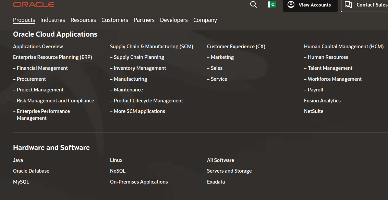This screenshot has width=388, height=200.
Task: Go to Oracle Database
Action: (x=31, y=171)
